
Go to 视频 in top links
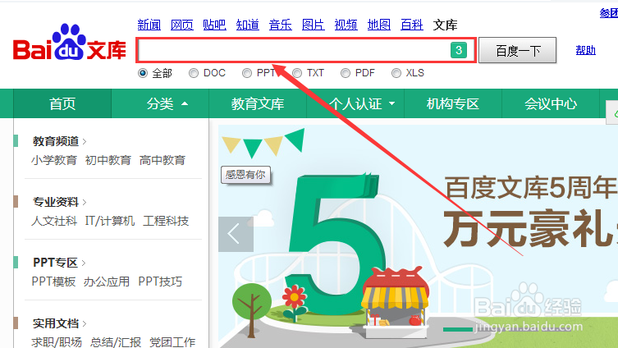point(346,25)
